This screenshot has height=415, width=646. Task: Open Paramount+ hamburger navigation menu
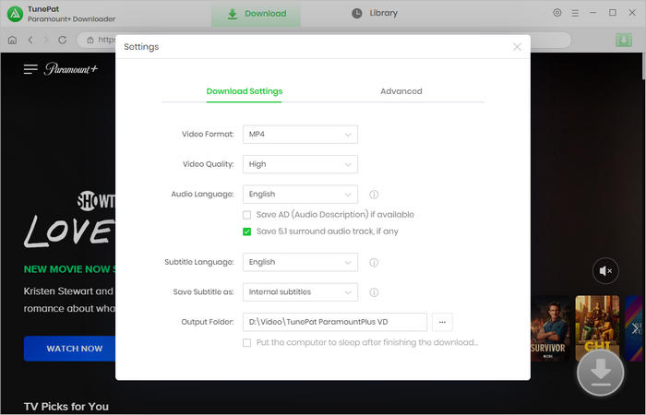coord(30,69)
